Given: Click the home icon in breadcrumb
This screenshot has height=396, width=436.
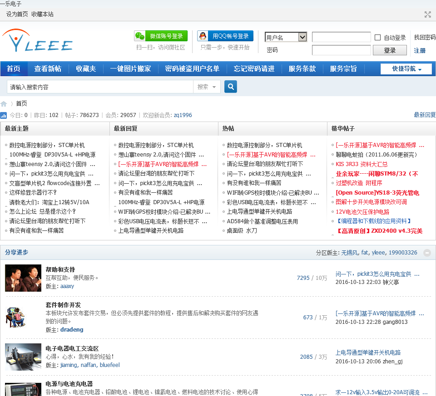Looking at the screenshot, I should [4, 104].
